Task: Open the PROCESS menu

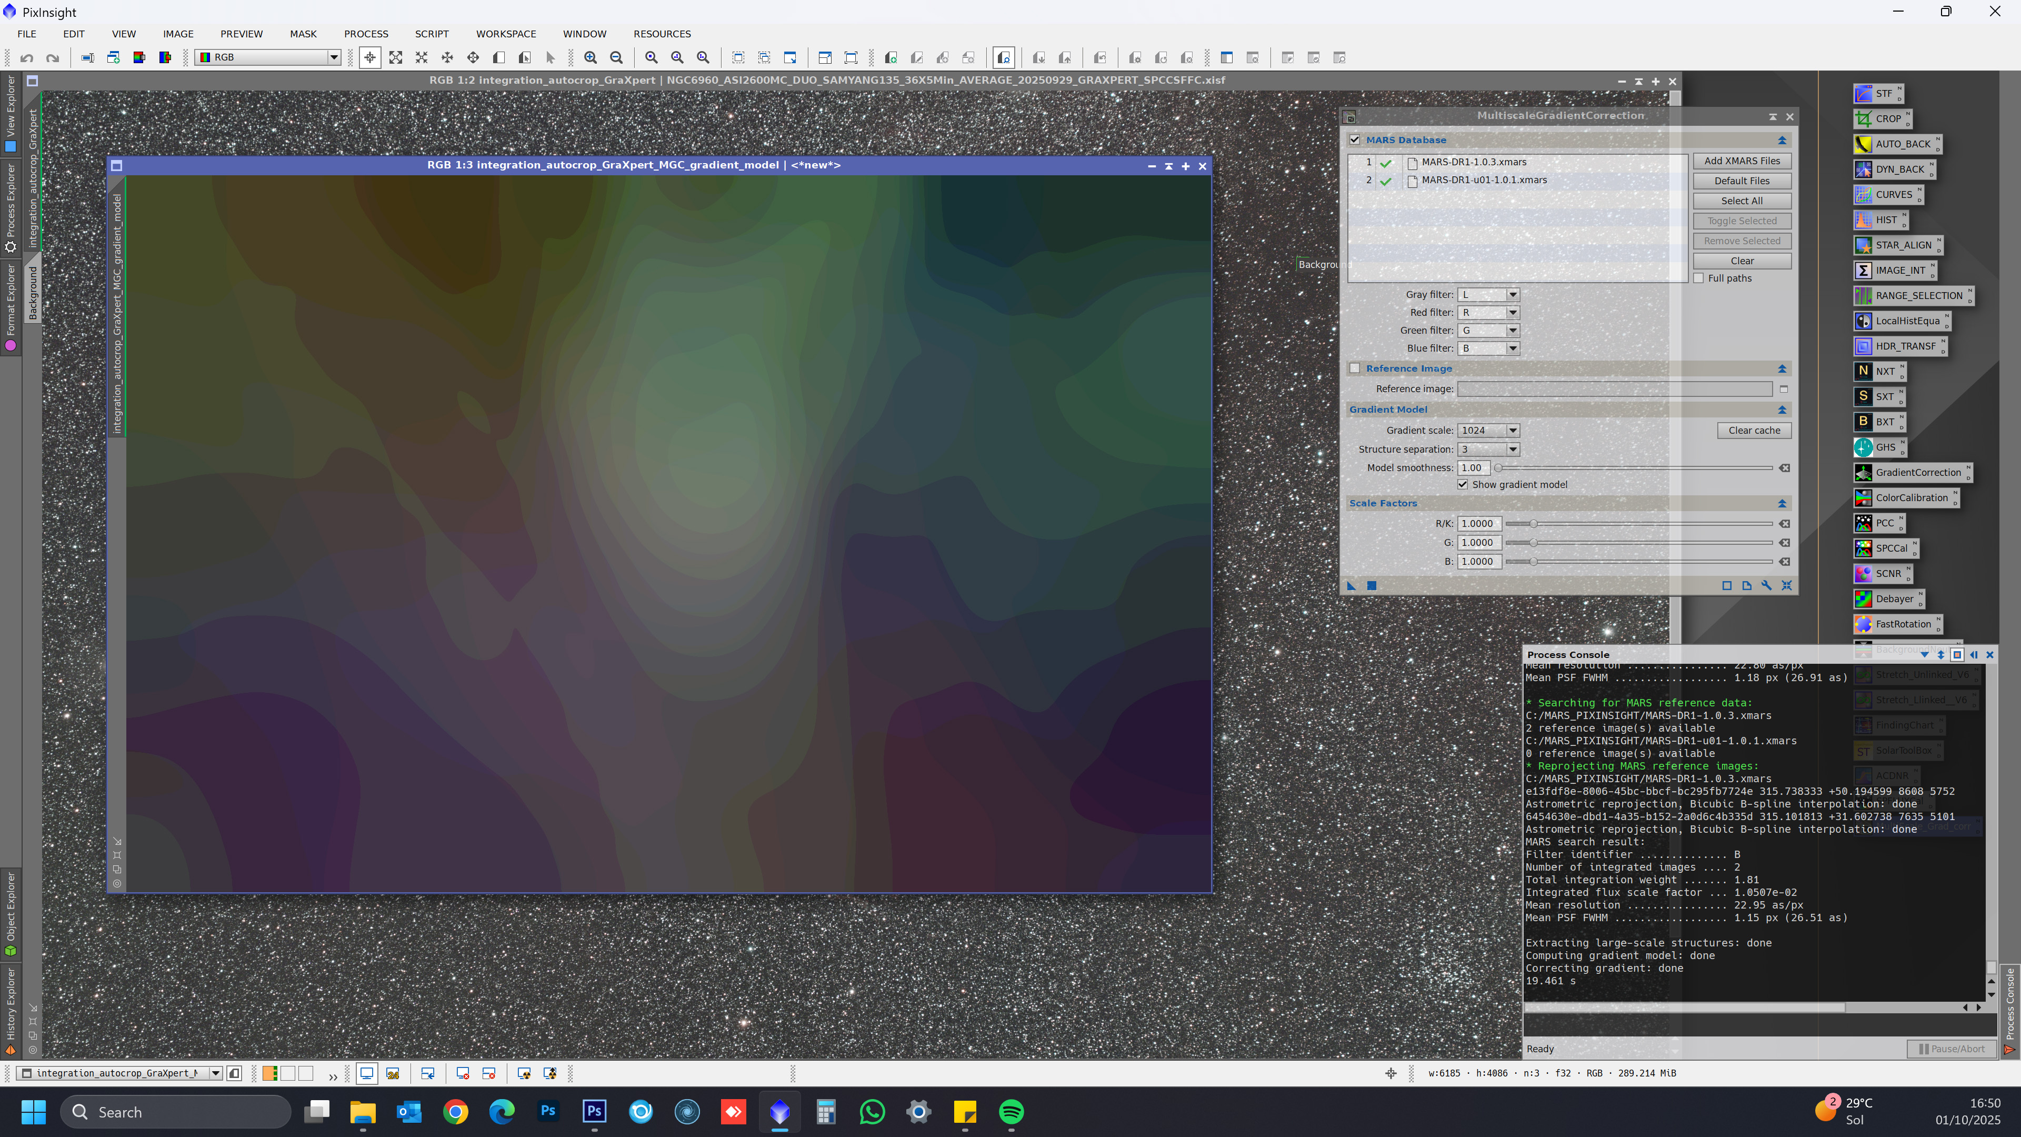Action: point(366,34)
